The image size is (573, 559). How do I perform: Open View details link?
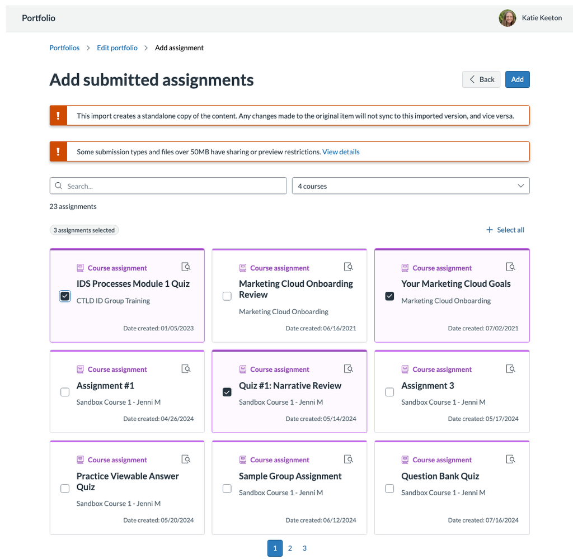[x=341, y=152]
